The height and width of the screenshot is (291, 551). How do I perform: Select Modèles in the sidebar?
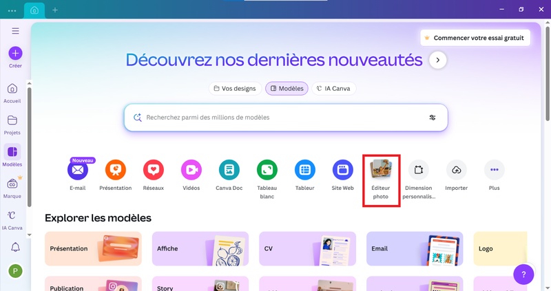(12, 155)
